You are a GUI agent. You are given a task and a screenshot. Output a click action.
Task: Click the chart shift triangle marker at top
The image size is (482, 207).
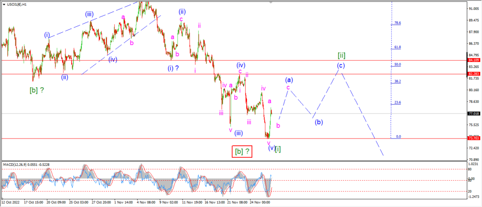tap(271, 2)
